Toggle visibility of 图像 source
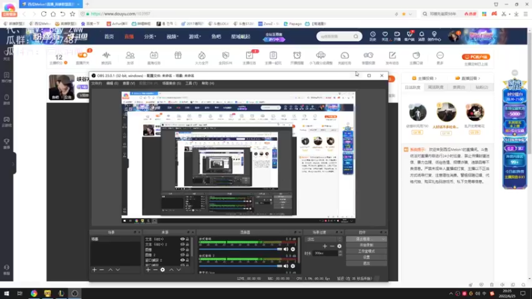The image size is (532, 299). pyautogui.click(x=182, y=250)
